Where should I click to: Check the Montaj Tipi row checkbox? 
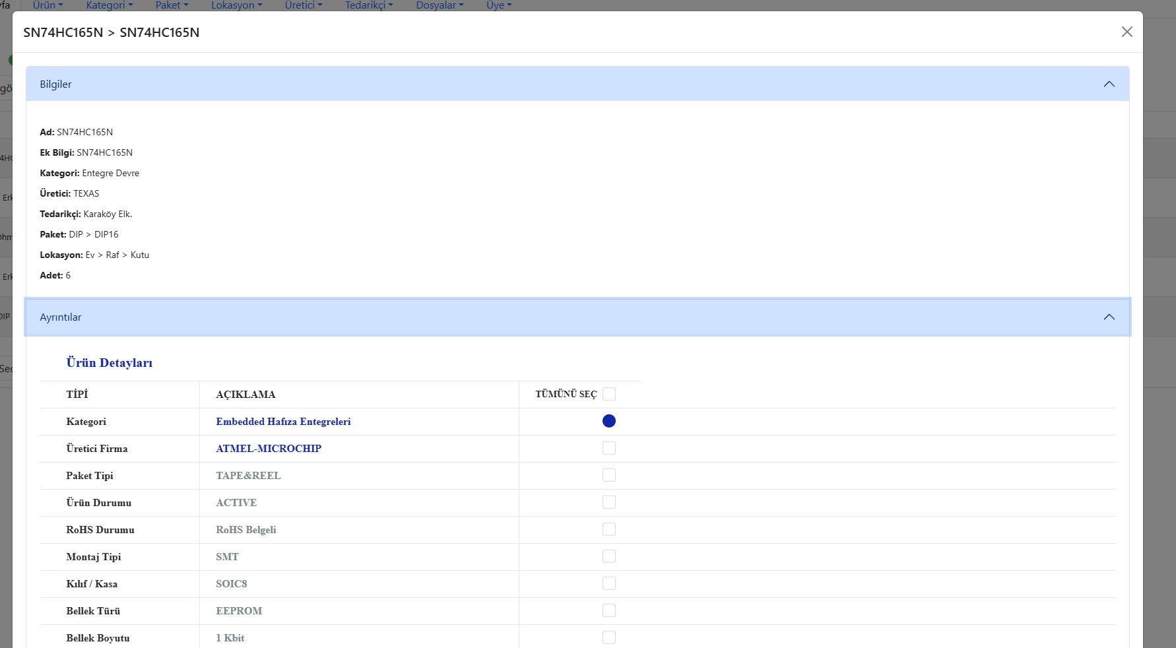tap(608, 556)
